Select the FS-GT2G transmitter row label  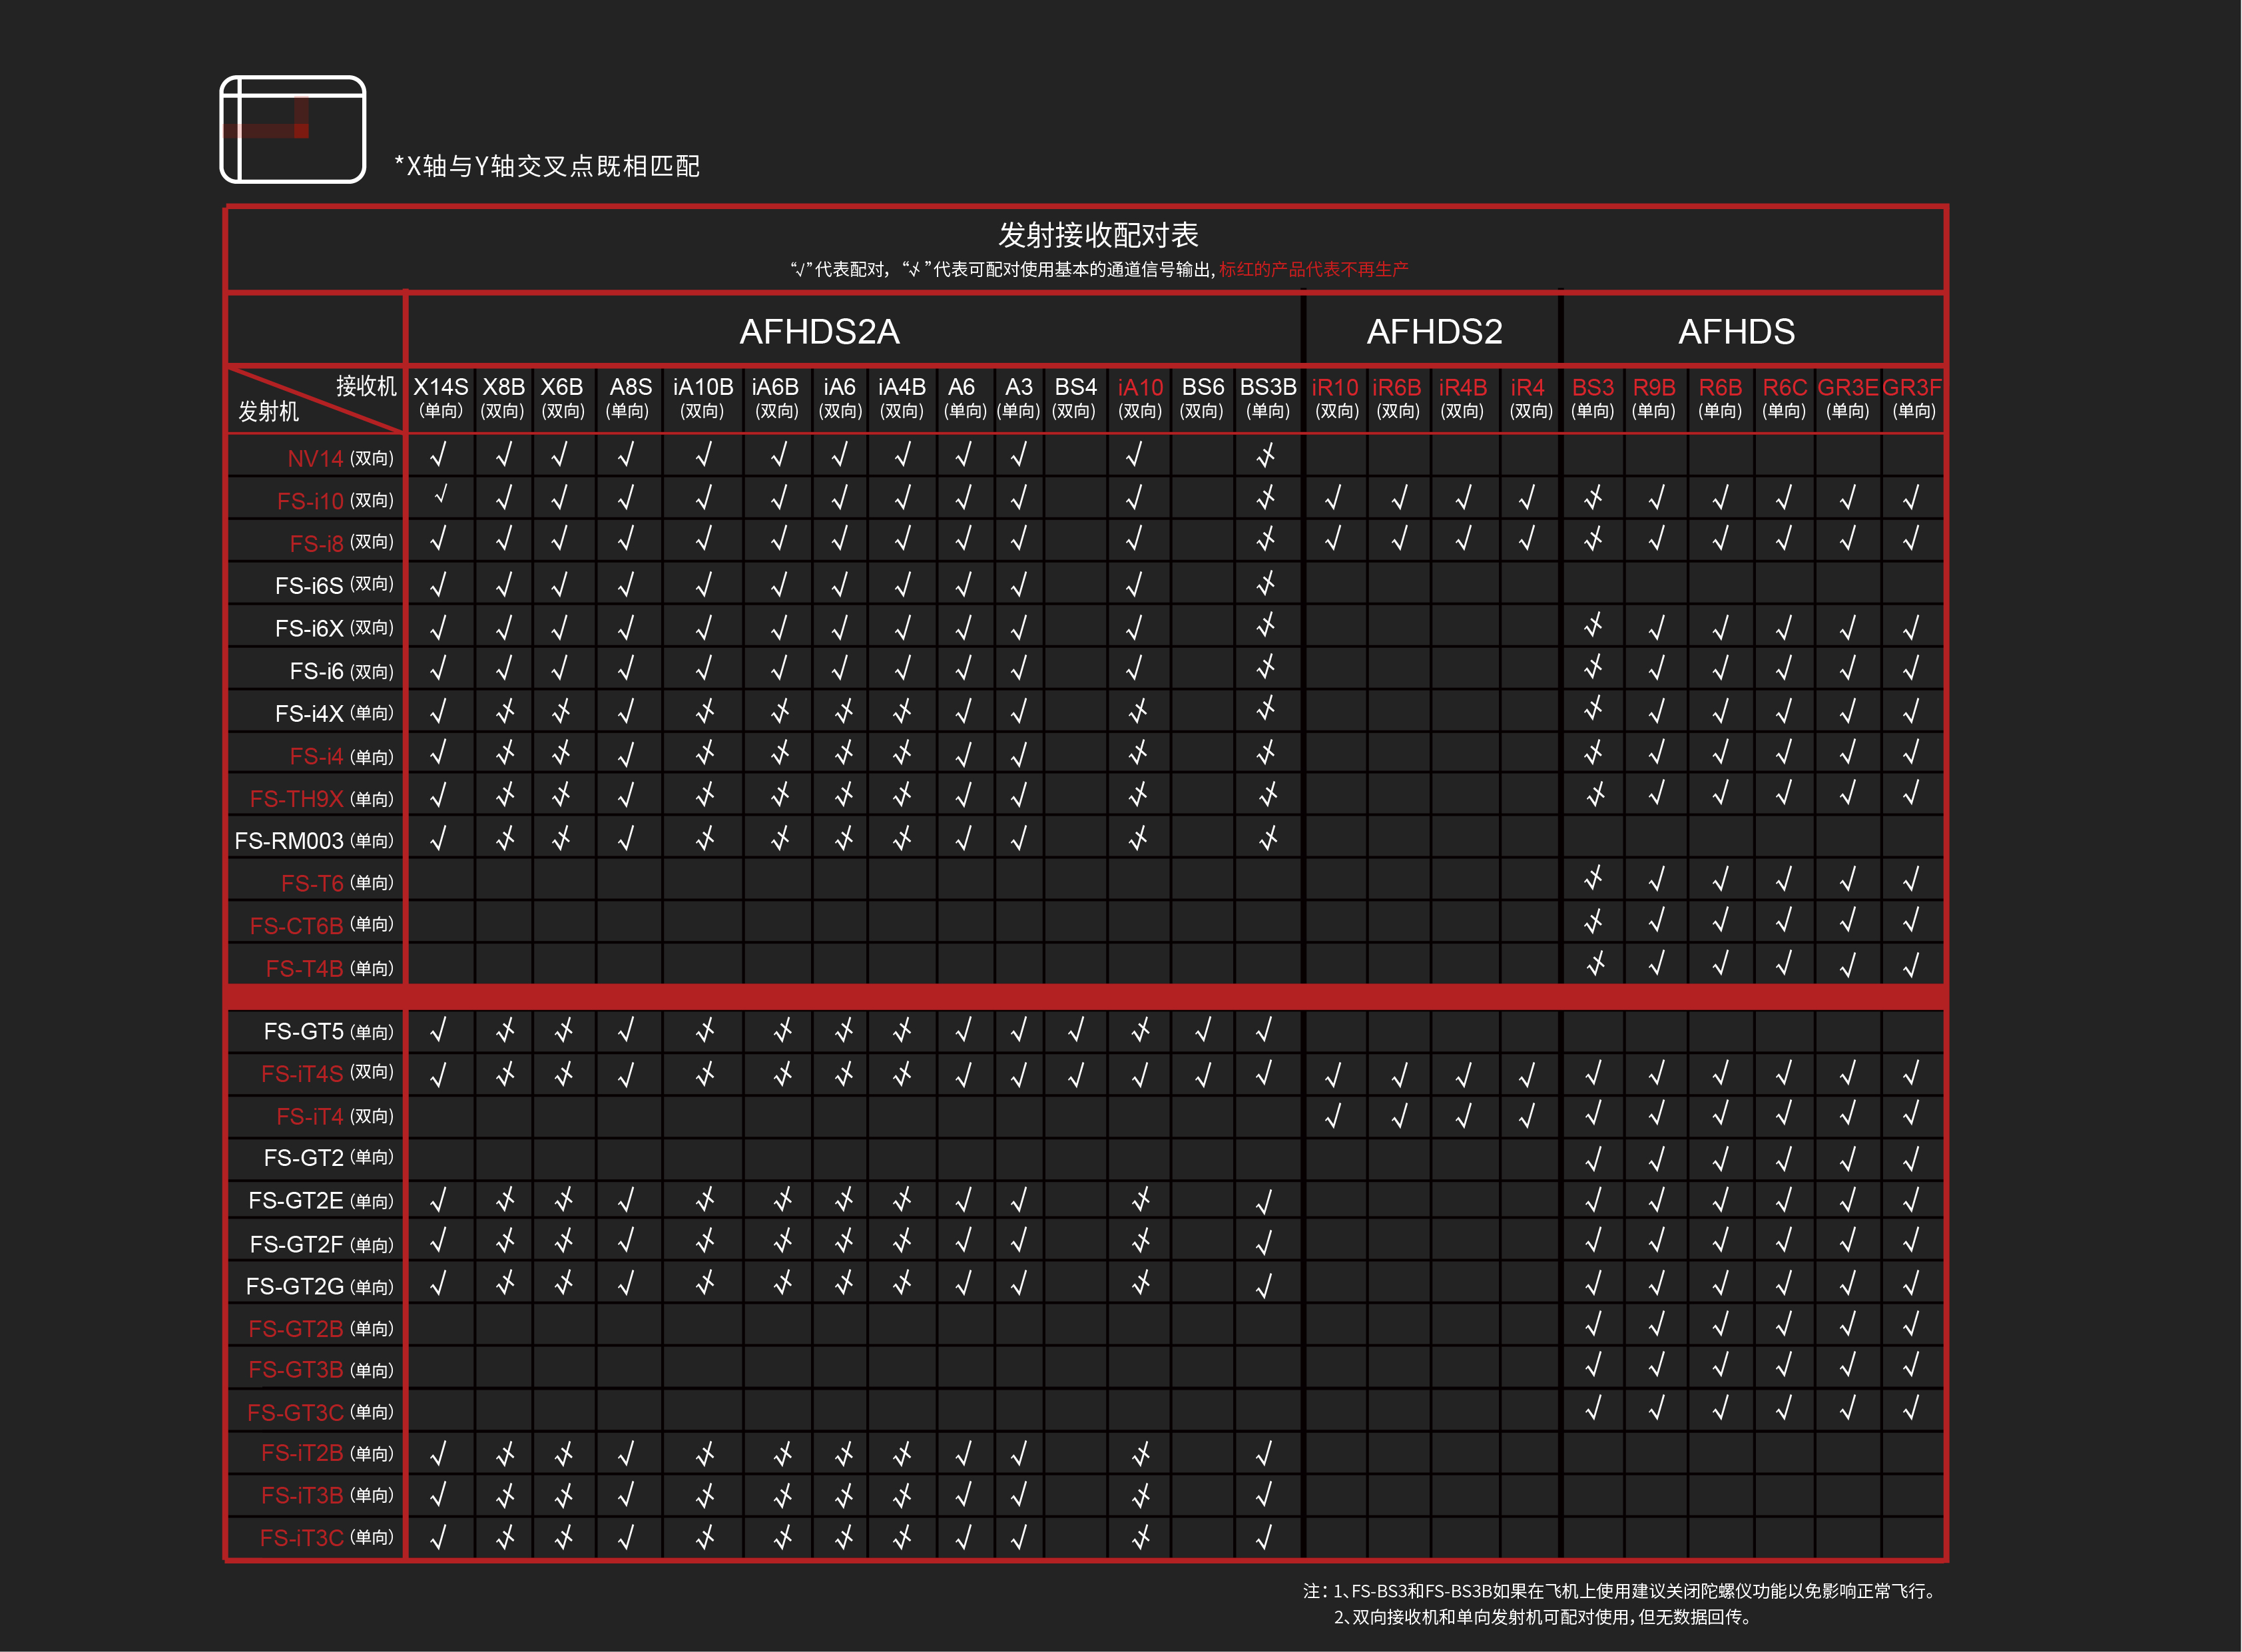pyautogui.click(x=320, y=1286)
